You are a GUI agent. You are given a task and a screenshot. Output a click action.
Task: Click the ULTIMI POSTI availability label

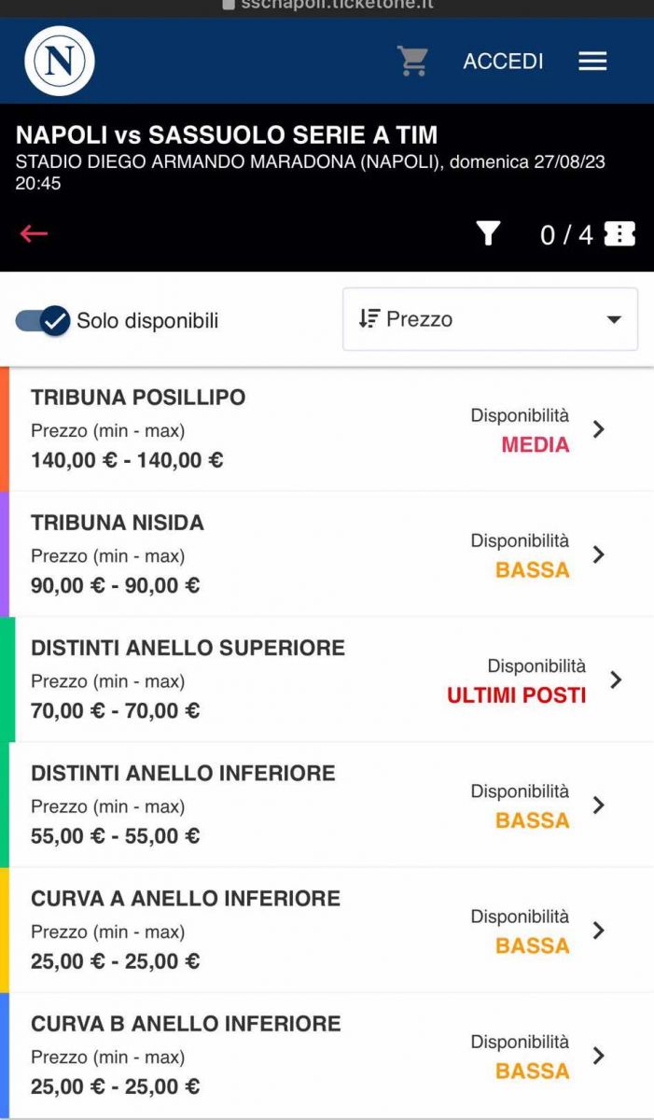(516, 695)
